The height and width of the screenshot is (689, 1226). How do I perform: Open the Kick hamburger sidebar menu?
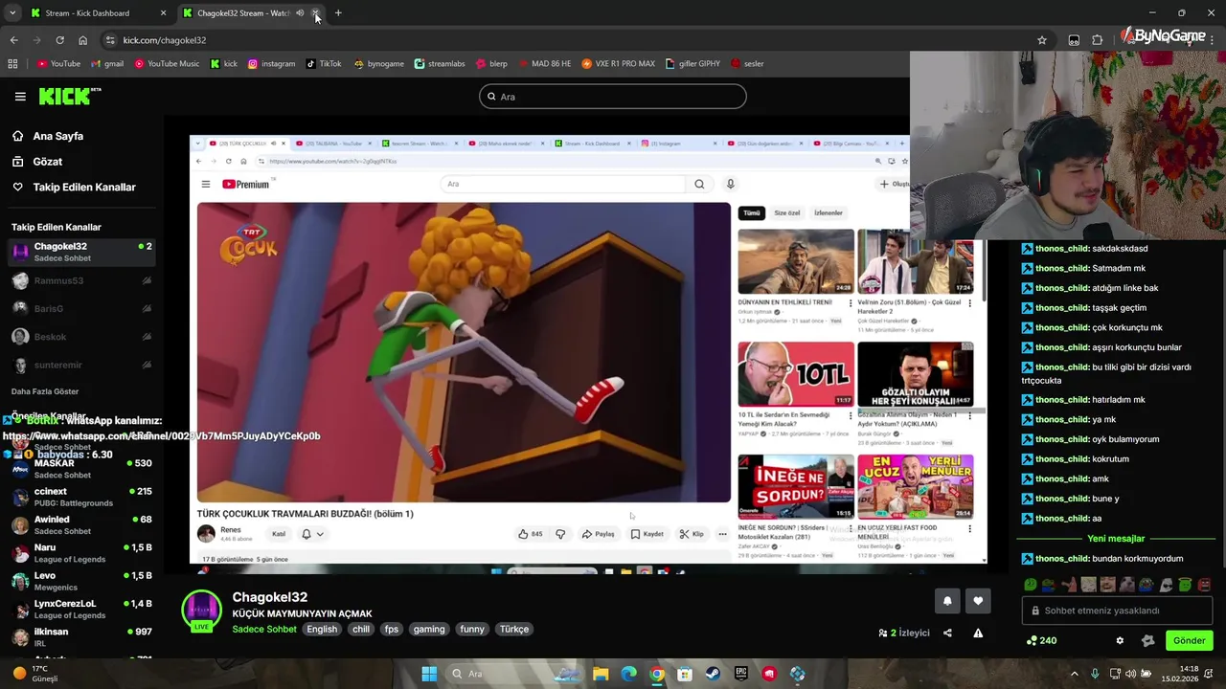pos(20,97)
